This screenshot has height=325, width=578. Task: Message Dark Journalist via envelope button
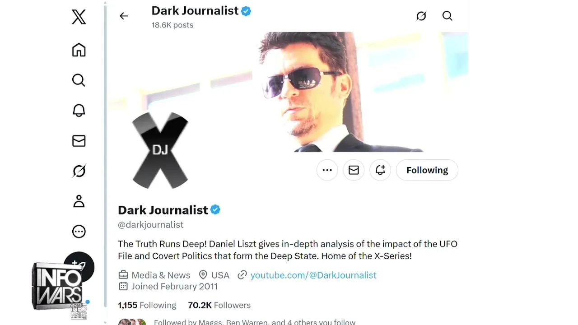(x=354, y=170)
